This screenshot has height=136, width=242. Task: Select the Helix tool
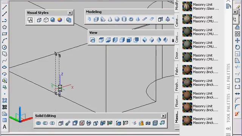click(144, 19)
